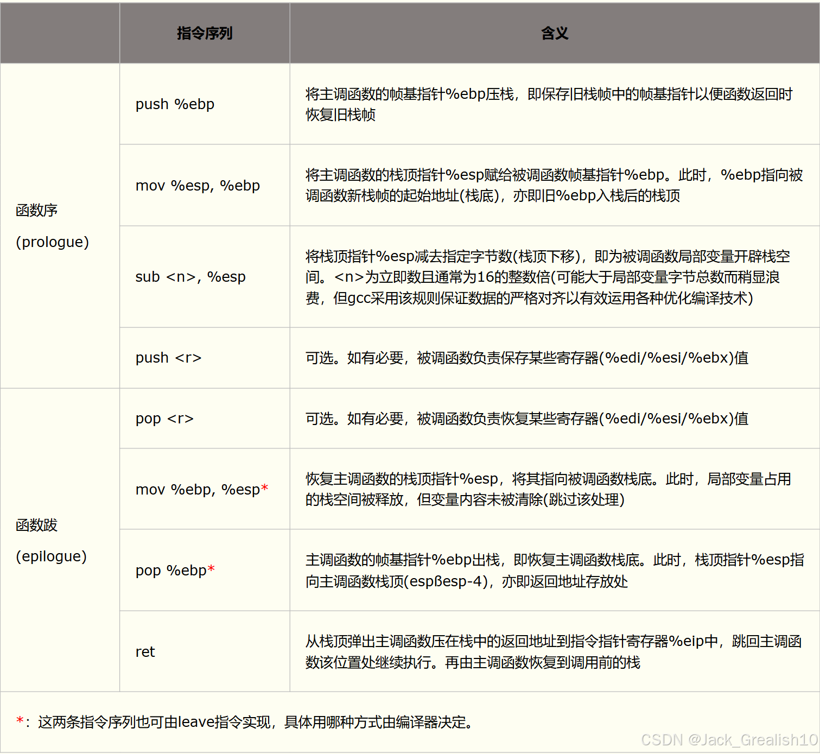820x754 pixels.
Task: Click the pop <r> instruction cell
Action: tap(164, 419)
